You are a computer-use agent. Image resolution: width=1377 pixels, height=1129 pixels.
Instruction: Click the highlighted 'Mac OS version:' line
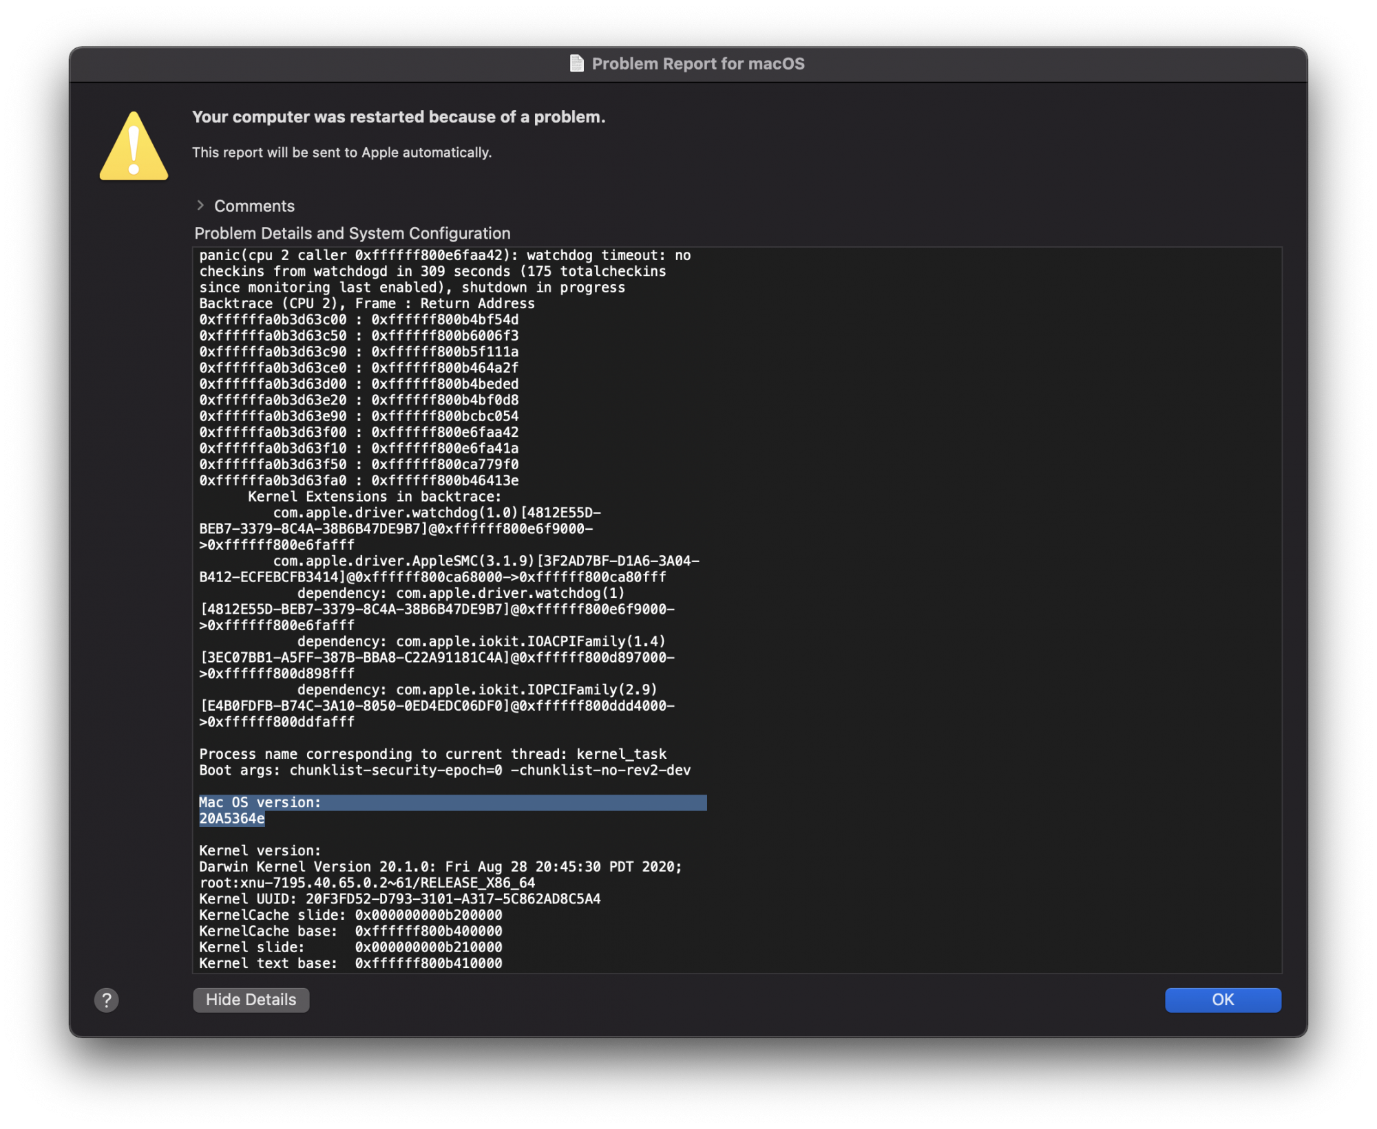[x=260, y=802]
